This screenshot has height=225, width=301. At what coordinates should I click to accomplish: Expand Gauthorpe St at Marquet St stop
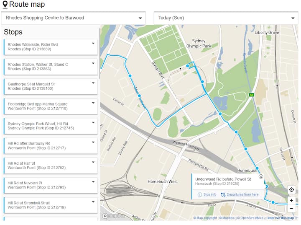[x=93, y=83]
